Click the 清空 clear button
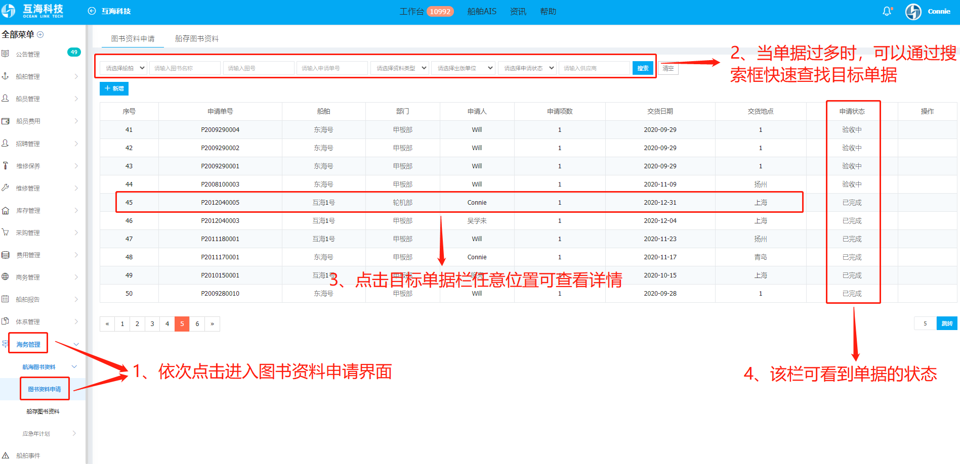Image resolution: width=960 pixels, height=464 pixels. 668,68
